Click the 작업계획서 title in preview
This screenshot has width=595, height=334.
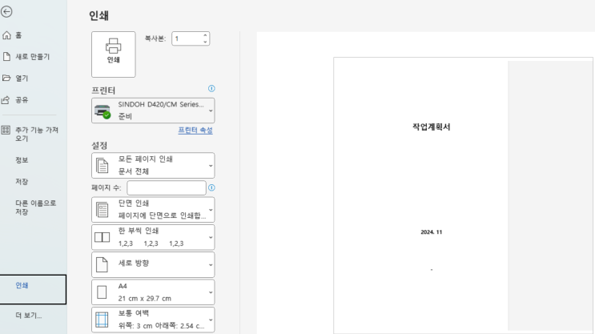pos(431,127)
